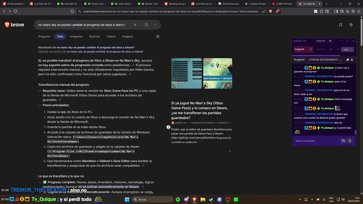Click the browser forward arrow
This screenshot has width=363, height=204.
pyautogui.click(x=10, y=11)
